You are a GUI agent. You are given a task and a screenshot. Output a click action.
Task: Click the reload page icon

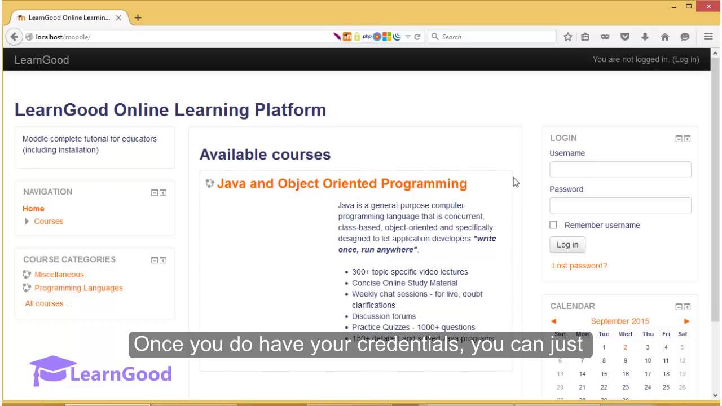point(417,37)
